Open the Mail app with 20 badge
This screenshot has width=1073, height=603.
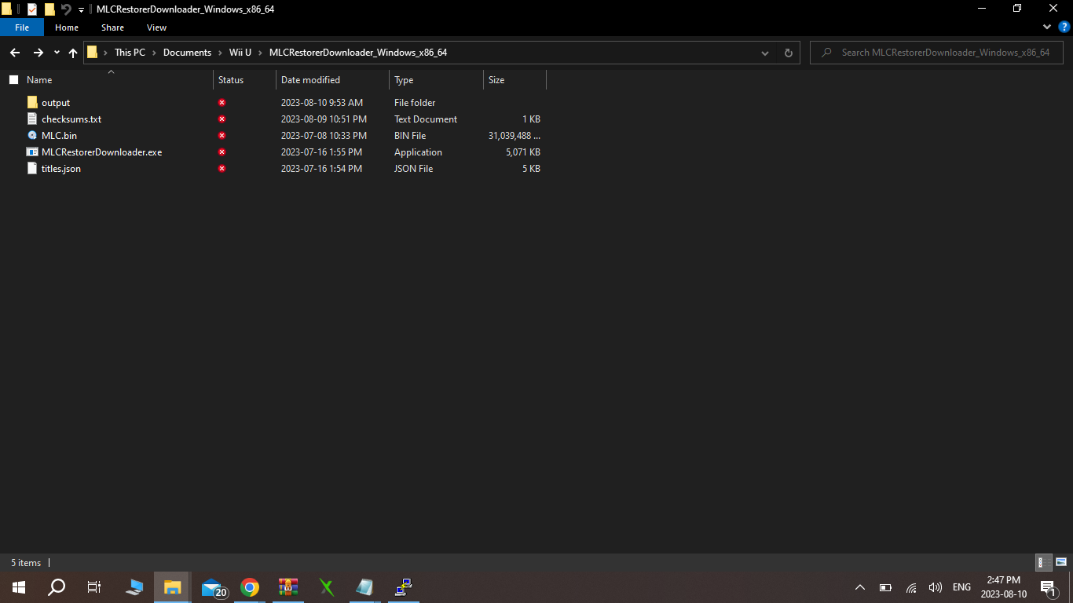click(x=214, y=587)
